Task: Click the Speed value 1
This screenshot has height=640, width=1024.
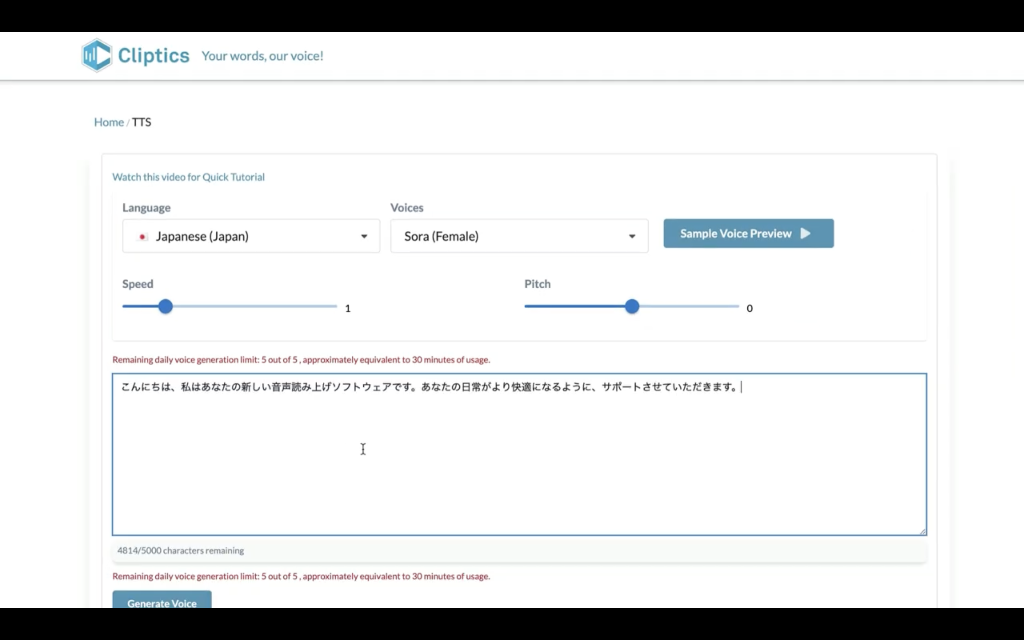Action: point(348,308)
